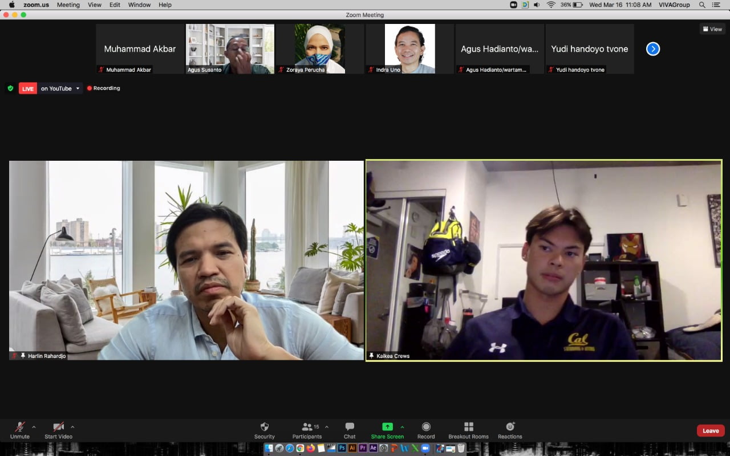
Task: Open the Window menu in menu bar
Action: [x=139, y=5]
